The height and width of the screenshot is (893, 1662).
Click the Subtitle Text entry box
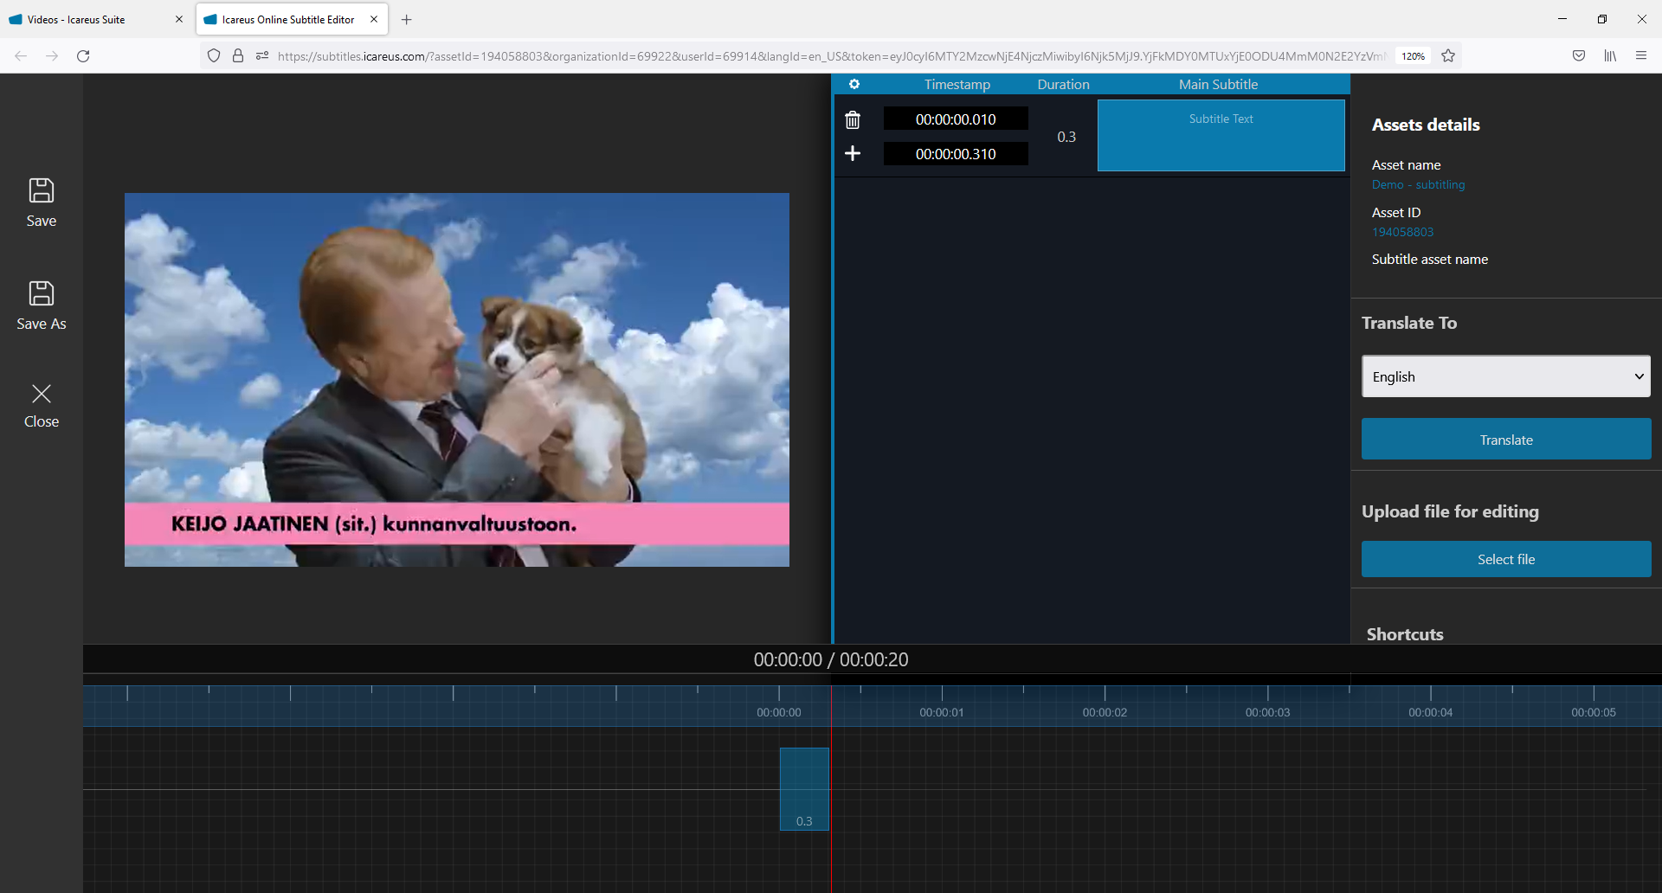1221,136
